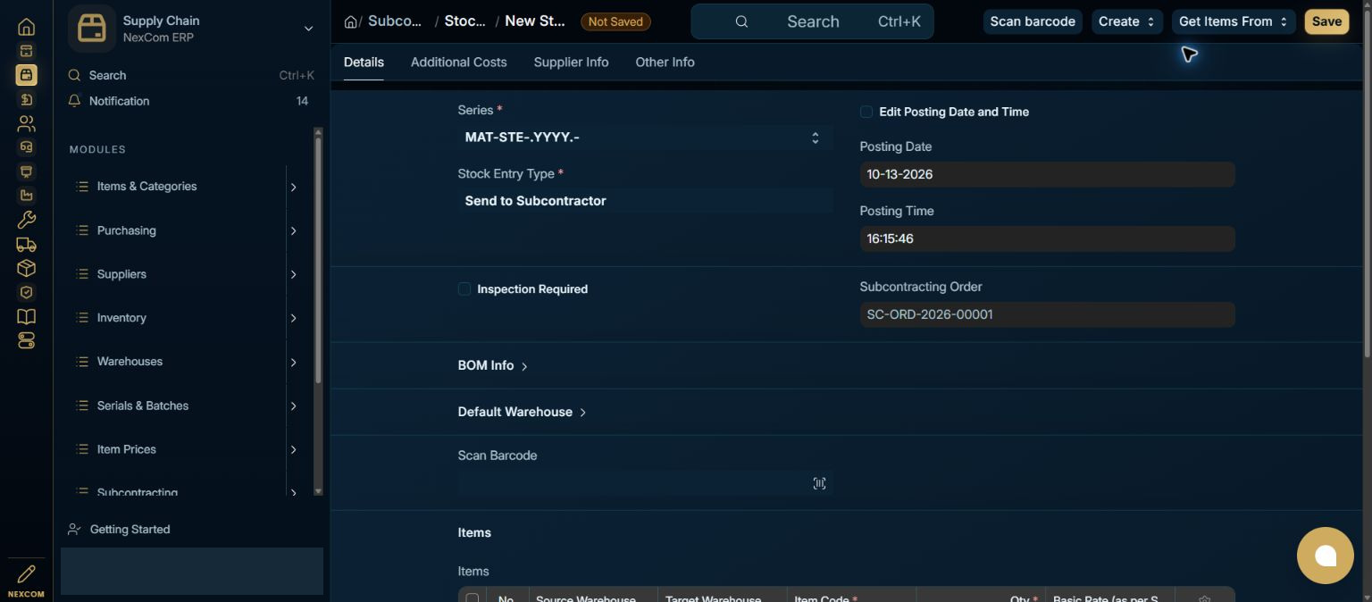Open the people/users icon in left rail
1372x602 pixels.
(26, 123)
